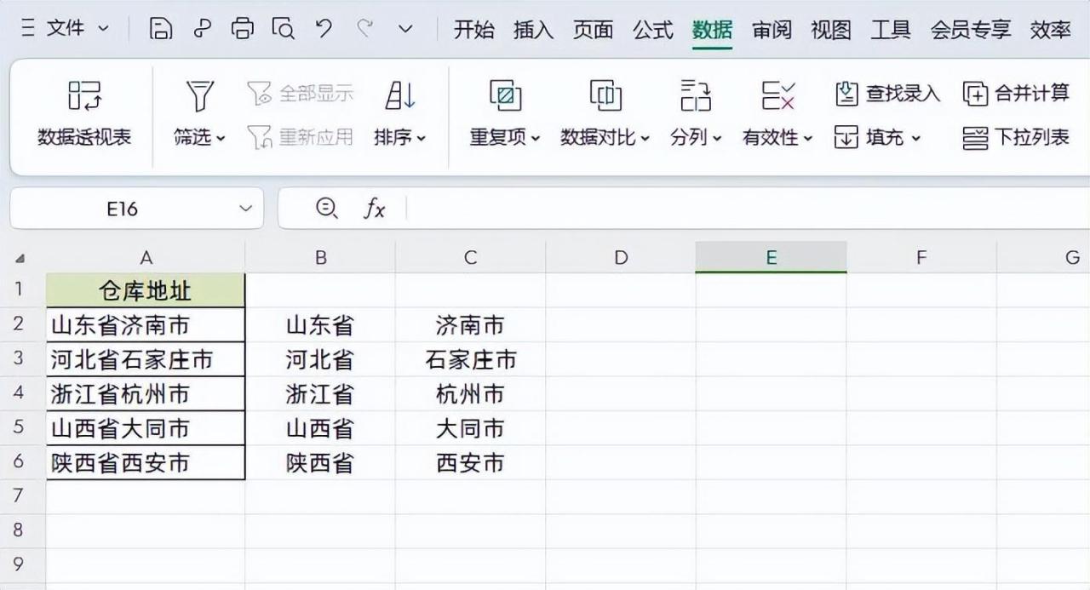Select cell containing 山东省济南市

click(146, 325)
